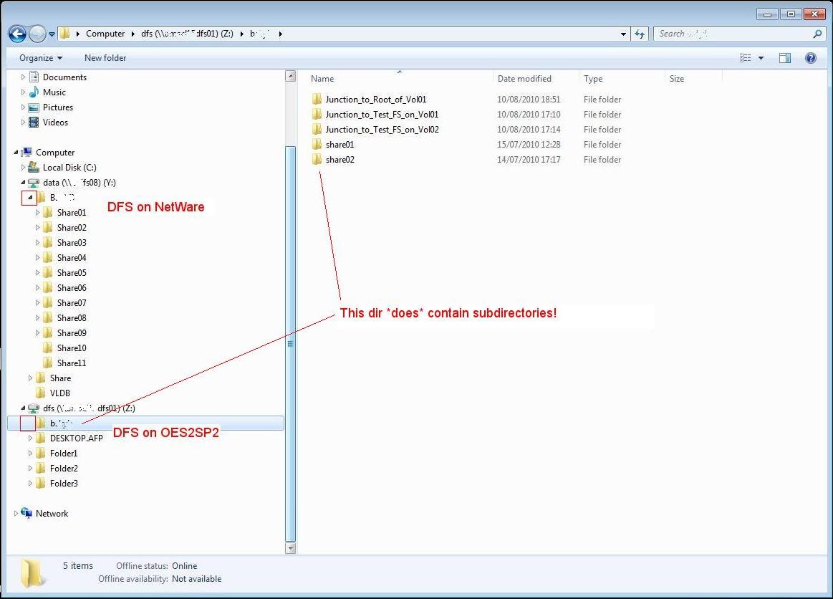
Task: Click Computer in the breadcrumb bar
Action: point(106,33)
